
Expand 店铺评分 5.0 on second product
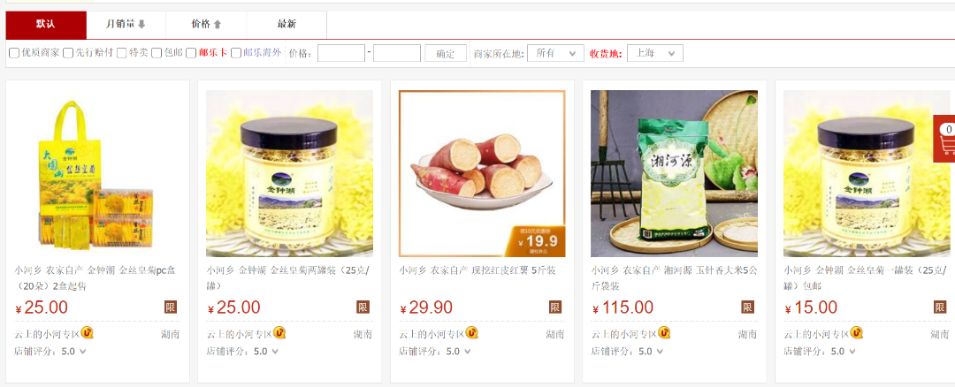coord(275,351)
